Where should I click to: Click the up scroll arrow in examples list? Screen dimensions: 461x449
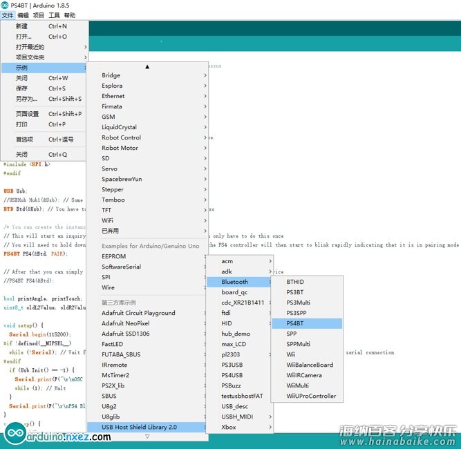pos(147,67)
